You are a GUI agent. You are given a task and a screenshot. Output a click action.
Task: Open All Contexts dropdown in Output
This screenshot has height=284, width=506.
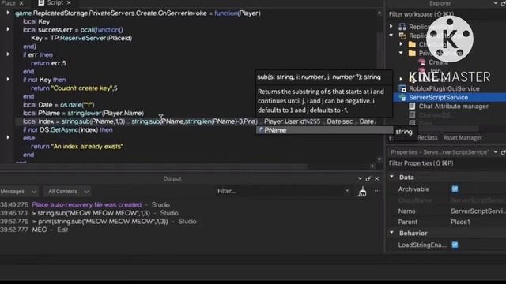coord(67,192)
